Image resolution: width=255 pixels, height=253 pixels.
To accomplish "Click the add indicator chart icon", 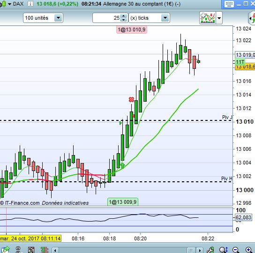I will [208, 18].
